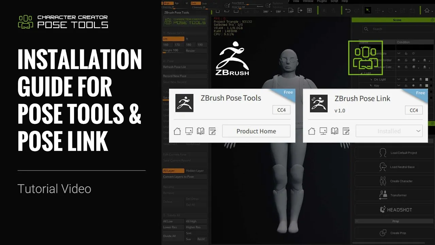Toggle Dir. Light visibility eye
435x245 pixels.
pos(399,80)
